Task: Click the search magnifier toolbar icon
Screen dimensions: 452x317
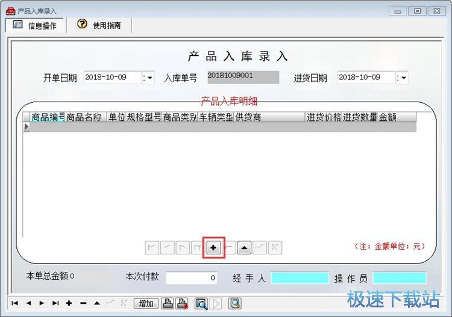Action: (x=235, y=304)
